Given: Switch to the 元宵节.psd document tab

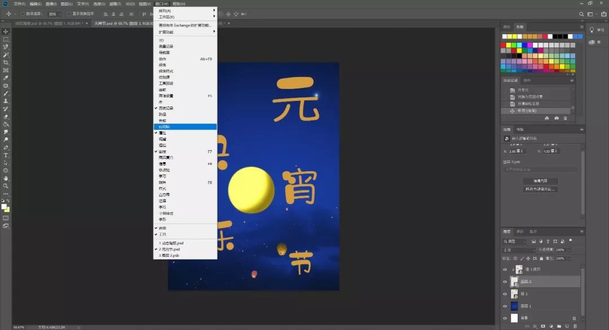Looking at the screenshot, I should (x=117, y=23).
